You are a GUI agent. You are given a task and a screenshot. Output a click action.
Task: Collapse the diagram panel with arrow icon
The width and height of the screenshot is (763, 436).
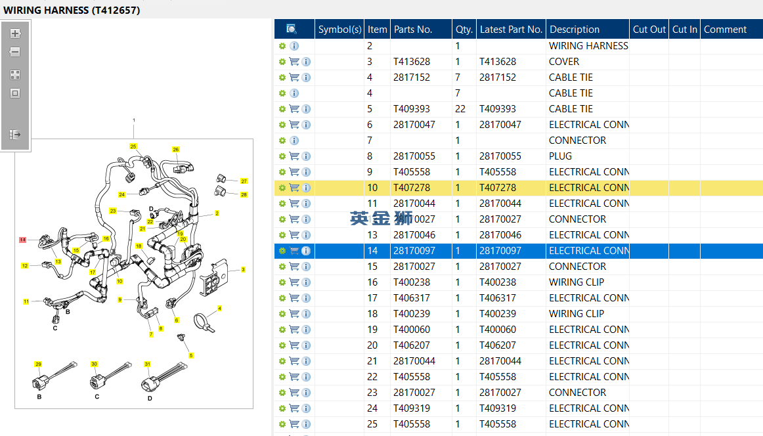15,135
